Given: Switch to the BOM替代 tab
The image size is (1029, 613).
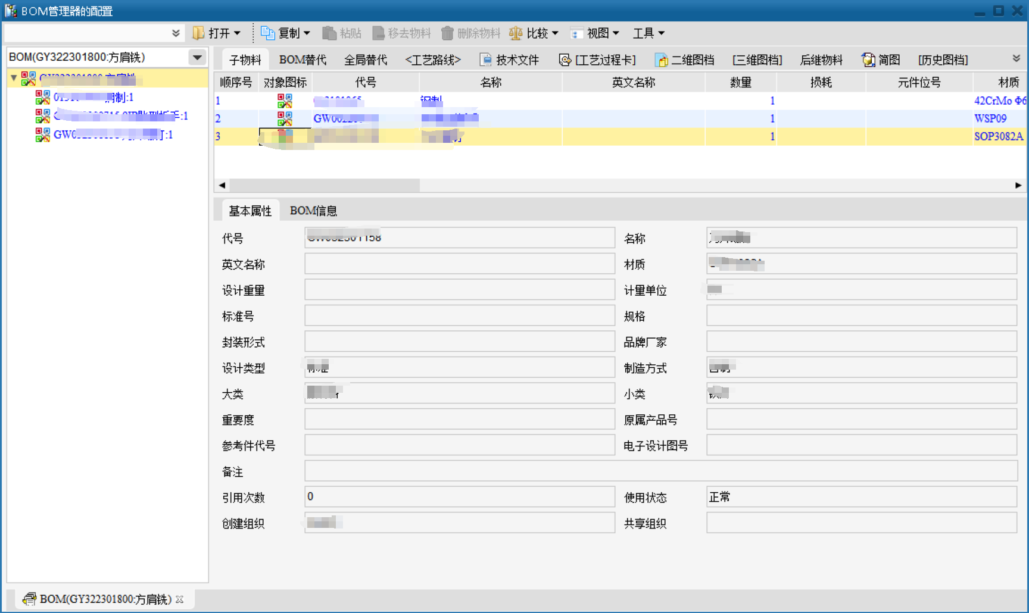Looking at the screenshot, I should [x=303, y=60].
